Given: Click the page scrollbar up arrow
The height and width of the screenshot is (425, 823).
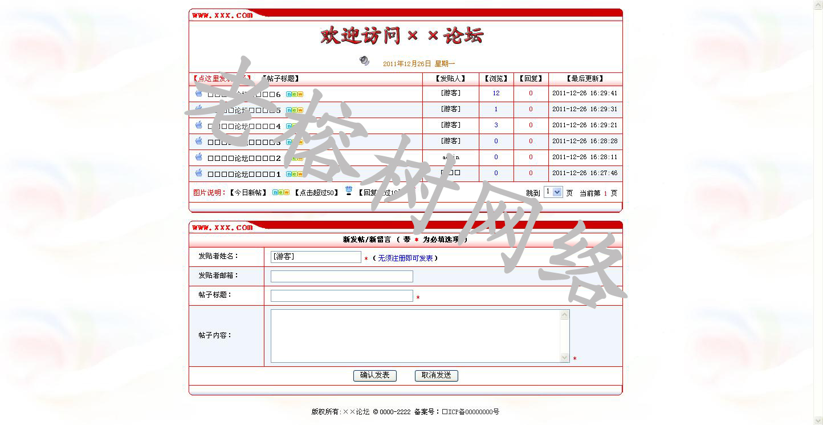Looking at the screenshot, I should tap(818, 5).
